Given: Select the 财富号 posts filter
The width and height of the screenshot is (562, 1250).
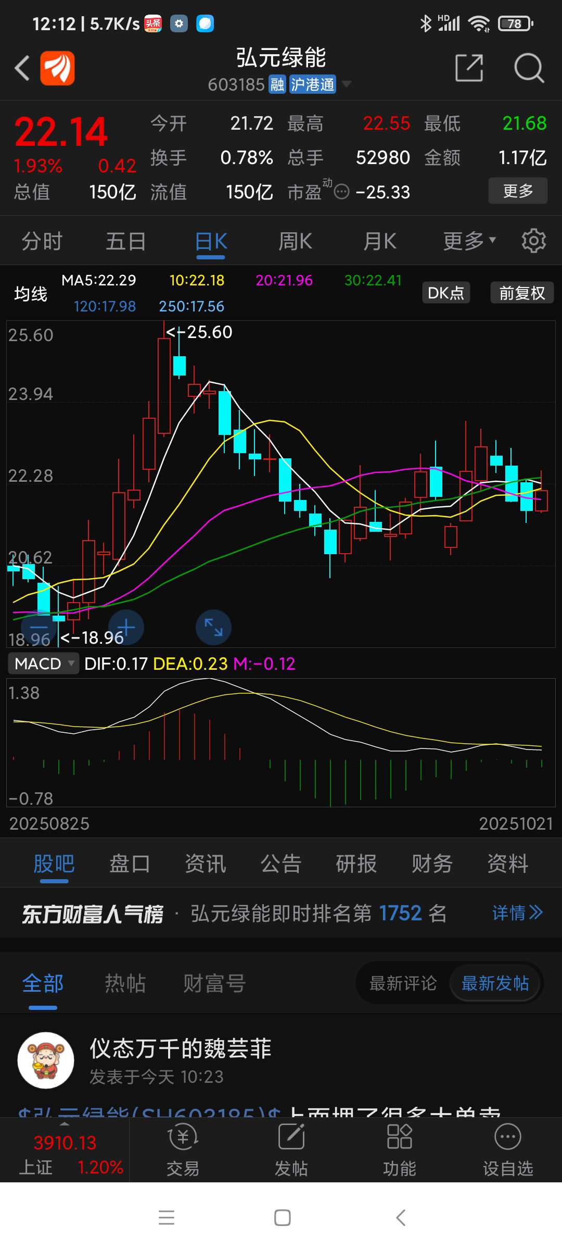Looking at the screenshot, I should coord(214,983).
